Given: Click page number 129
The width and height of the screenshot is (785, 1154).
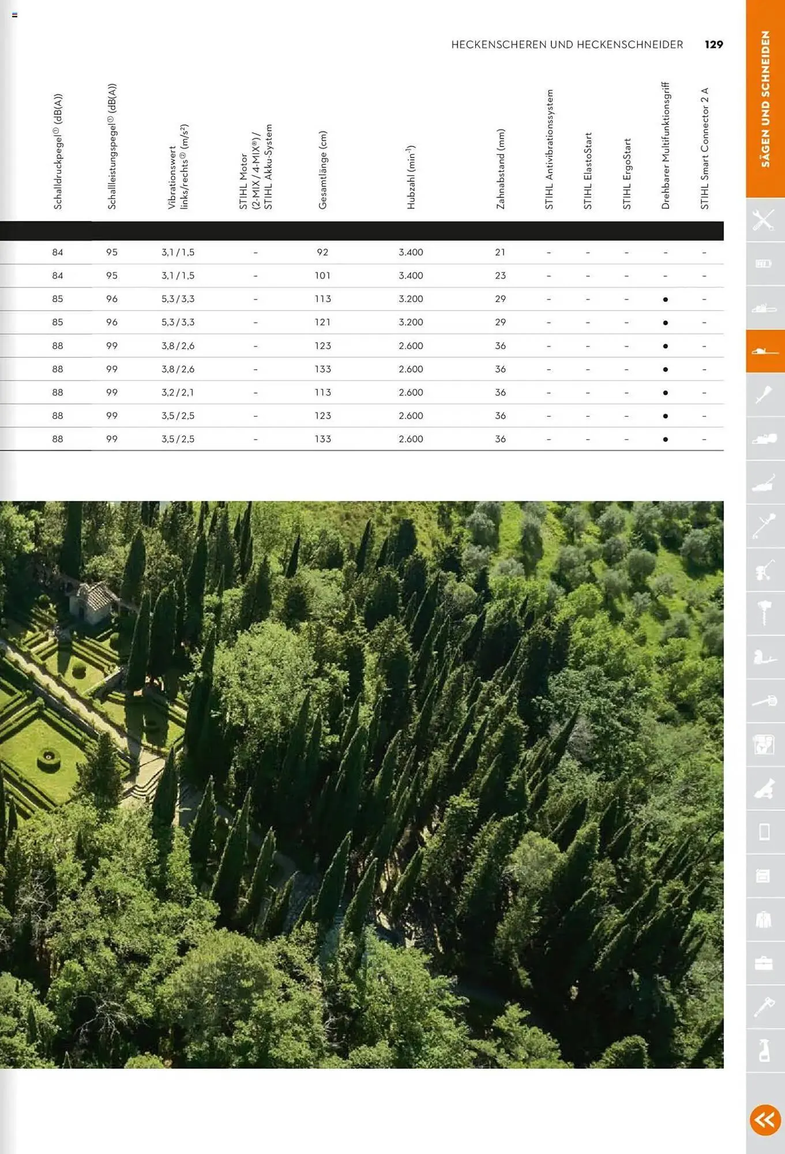Looking at the screenshot, I should 713,44.
